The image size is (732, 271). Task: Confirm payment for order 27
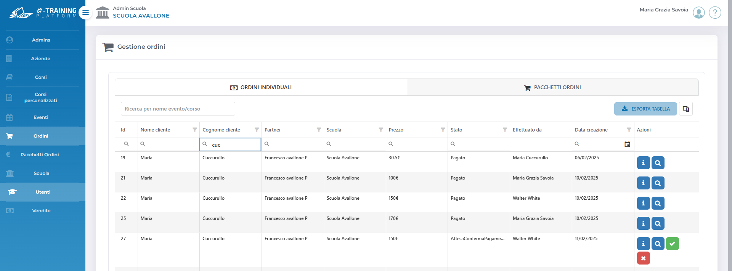pyautogui.click(x=672, y=244)
